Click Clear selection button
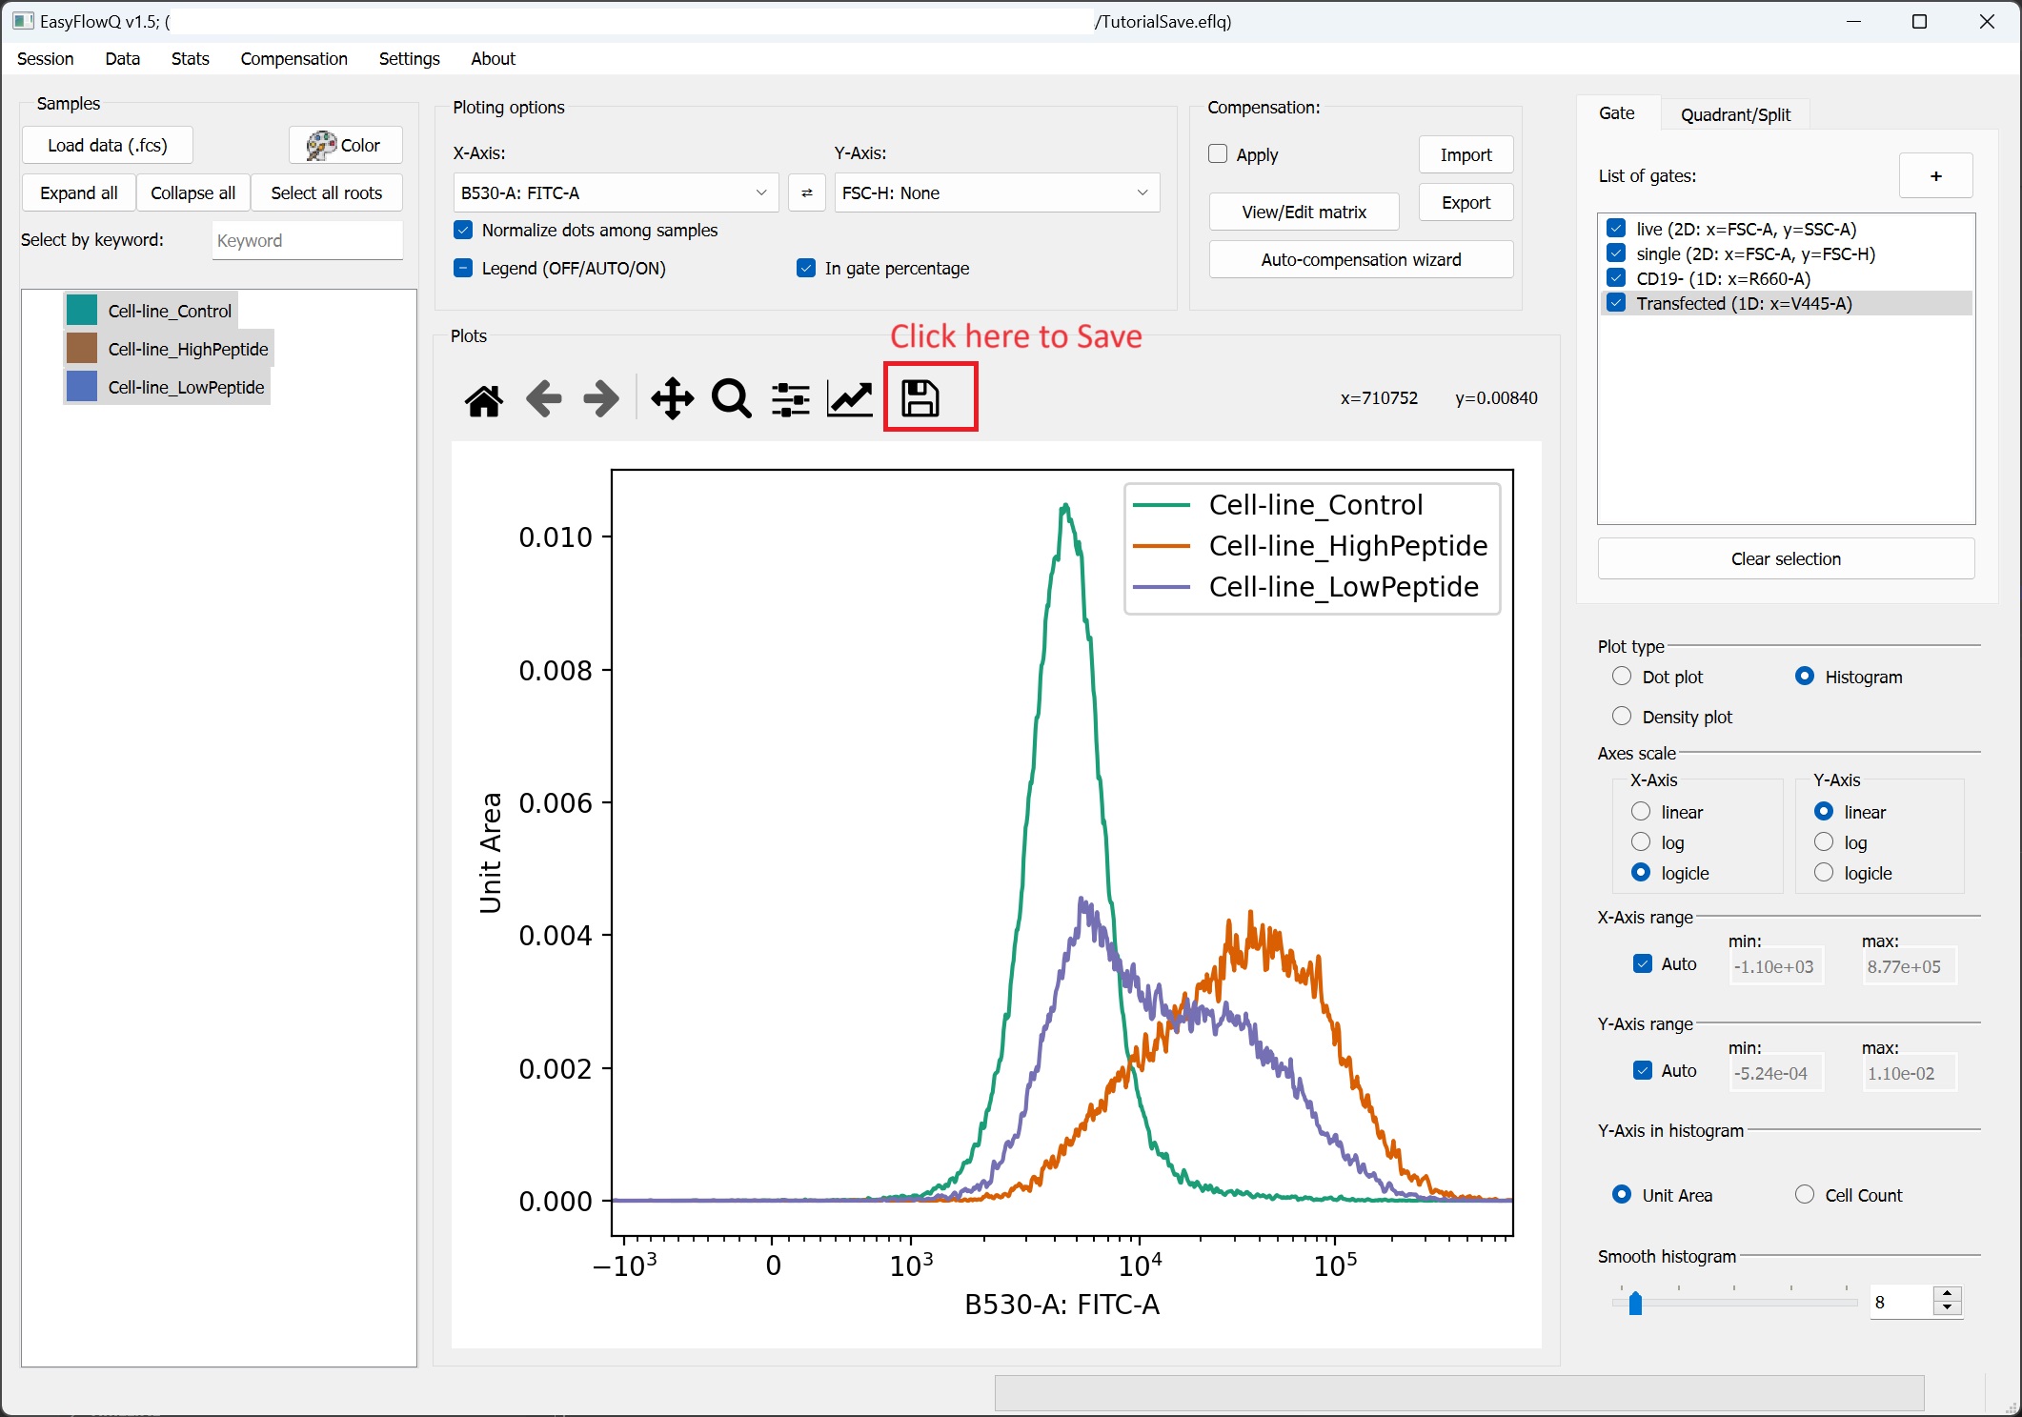 pos(1786,559)
